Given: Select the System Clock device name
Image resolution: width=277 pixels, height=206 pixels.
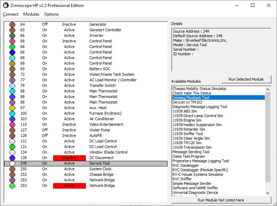Looking at the screenshot, I should pyautogui.click(x=100, y=169).
